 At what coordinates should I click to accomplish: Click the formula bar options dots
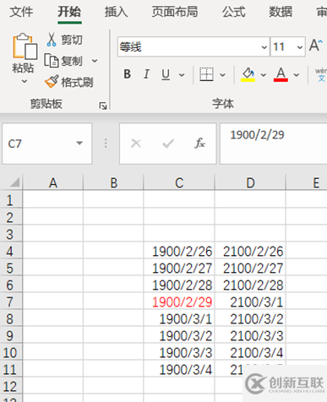click(x=106, y=144)
